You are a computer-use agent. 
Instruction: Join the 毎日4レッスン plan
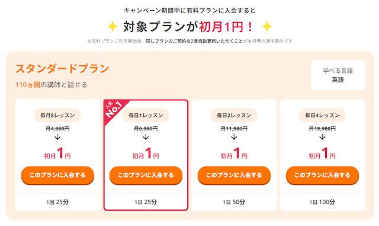coord(322,175)
